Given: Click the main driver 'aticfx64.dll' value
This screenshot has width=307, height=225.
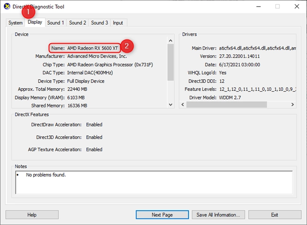Looking at the screenshot, I should [257, 48].
